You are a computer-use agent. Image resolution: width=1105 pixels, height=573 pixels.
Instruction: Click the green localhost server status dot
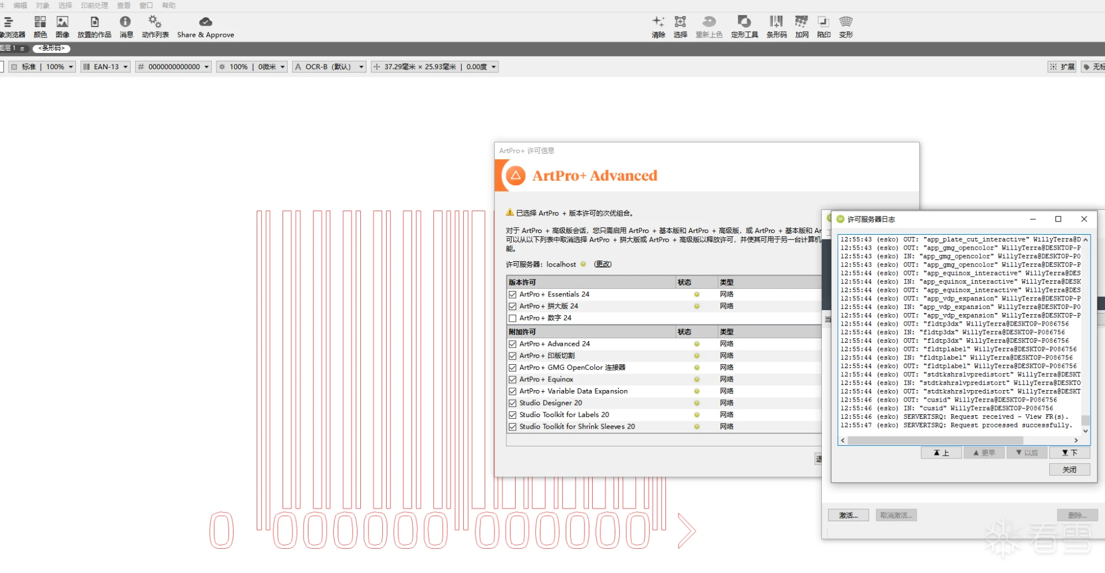pos(583,264)
